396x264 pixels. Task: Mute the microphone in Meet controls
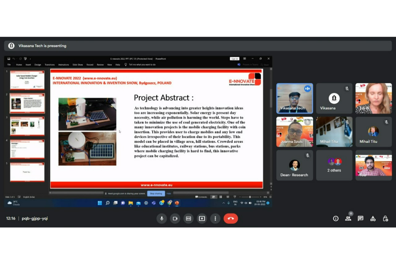point(162,218)
